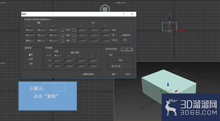Click the totals scale Y field showing 10.737
The width and height of the screenshot is (220, 121).
tap(93, 40)
